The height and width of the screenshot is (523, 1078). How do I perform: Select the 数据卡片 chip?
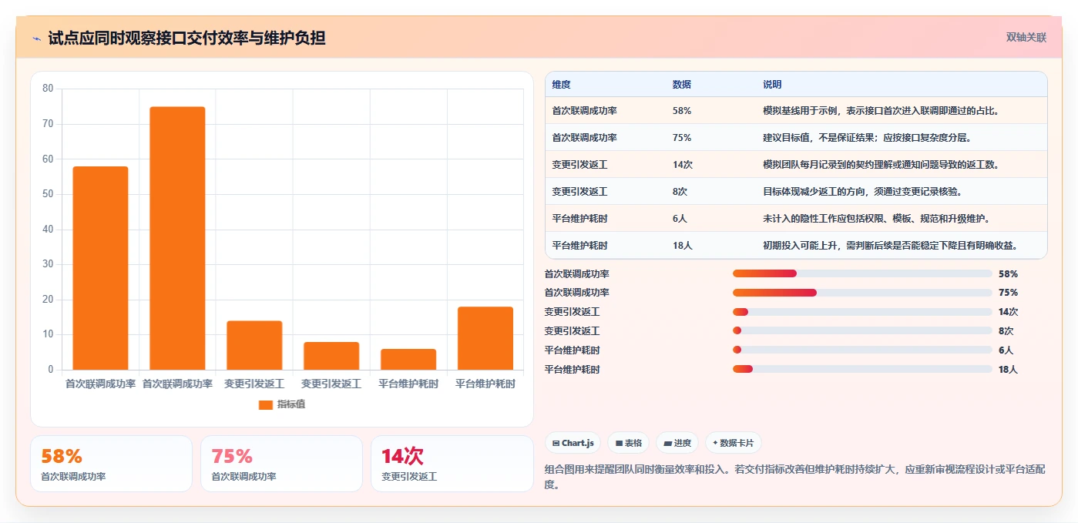click(x=734, y=443)
